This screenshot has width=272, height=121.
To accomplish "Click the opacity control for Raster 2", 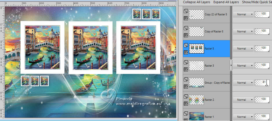I will coord(262,100).
